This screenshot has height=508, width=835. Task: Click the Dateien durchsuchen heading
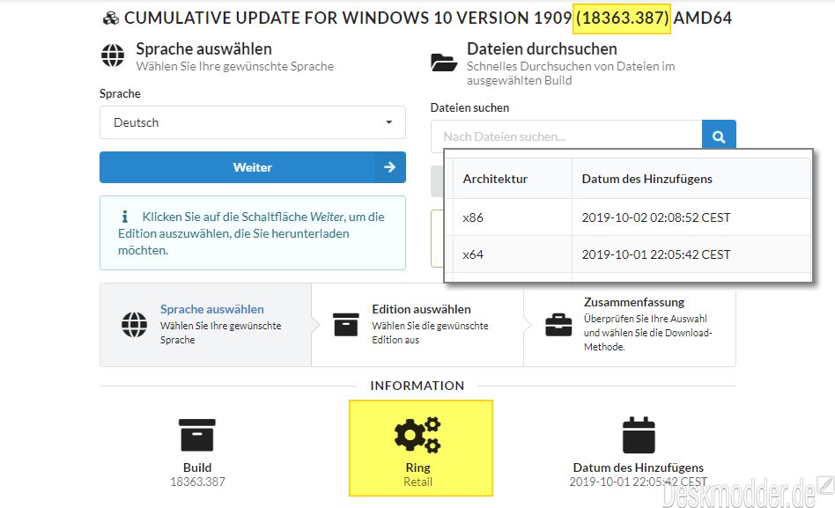pos(542,49)
